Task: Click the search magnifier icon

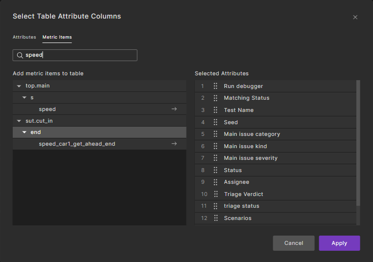Action: click(x=20, y=55)
